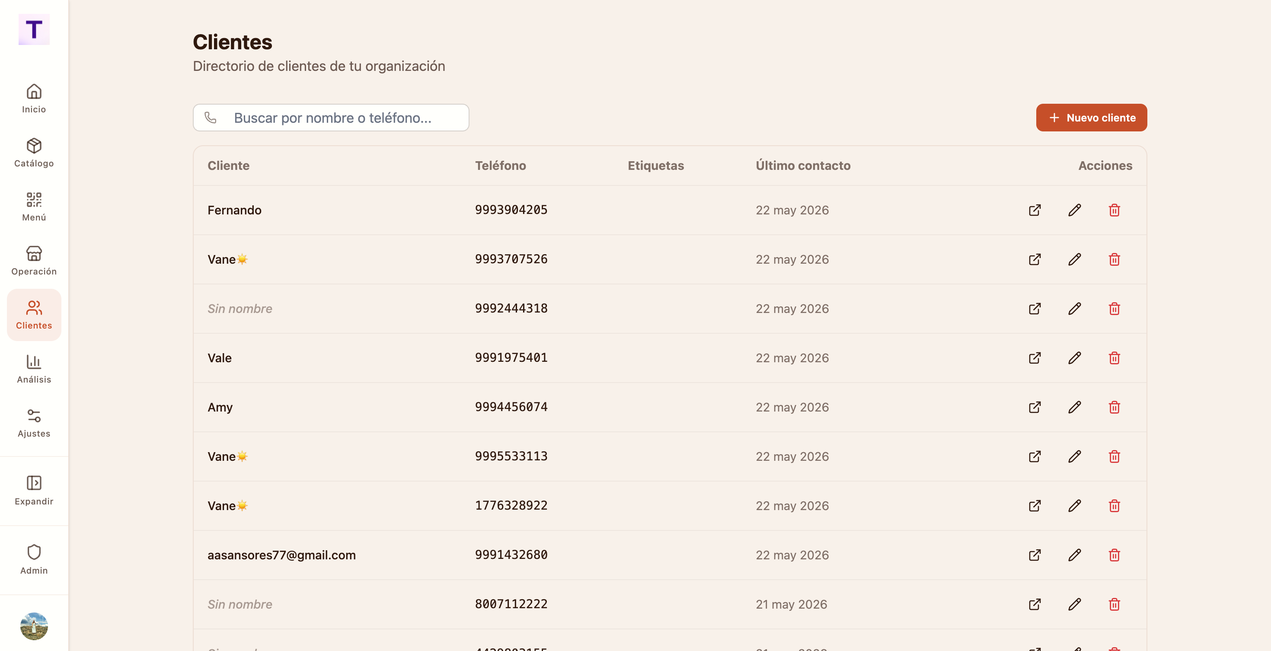Open Ajustes settings
The image size is (1271, 651).
tap(34, 423)
